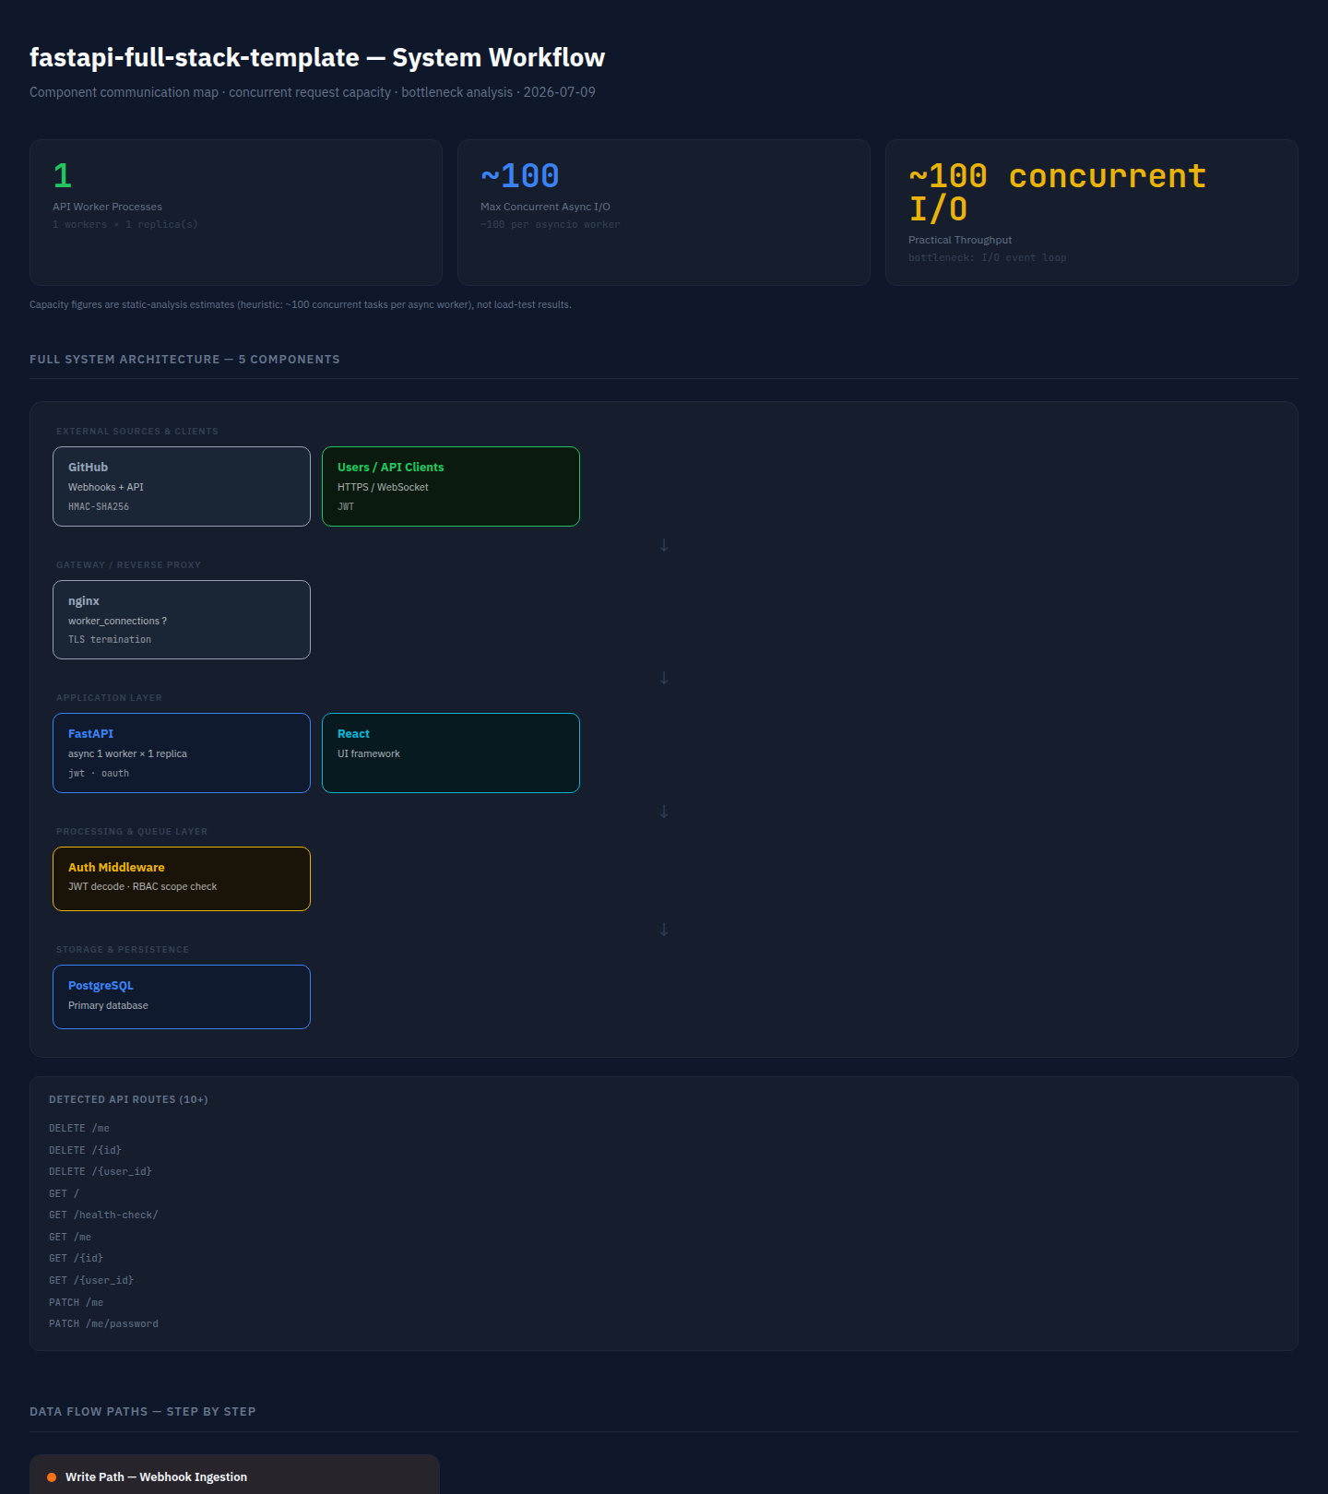1328x1494 pixels.
Task: Select the GET /{user_id} route
Action: (x=91, y=1280)
